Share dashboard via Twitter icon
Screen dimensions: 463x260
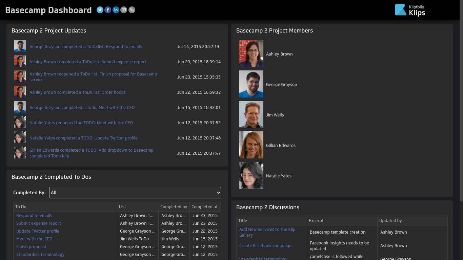(x=100, y=10)
